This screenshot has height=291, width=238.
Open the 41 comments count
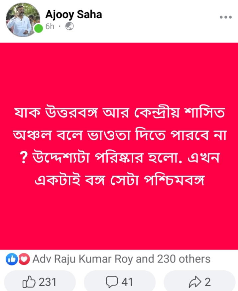click(x=127, y=282)
